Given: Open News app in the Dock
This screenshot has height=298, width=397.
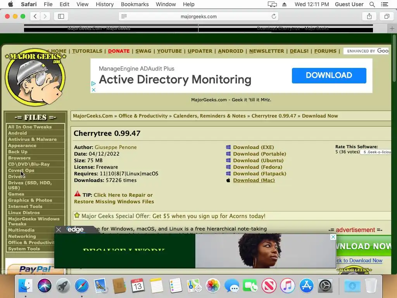Looking at the screenshot, I should click(269, 285).
